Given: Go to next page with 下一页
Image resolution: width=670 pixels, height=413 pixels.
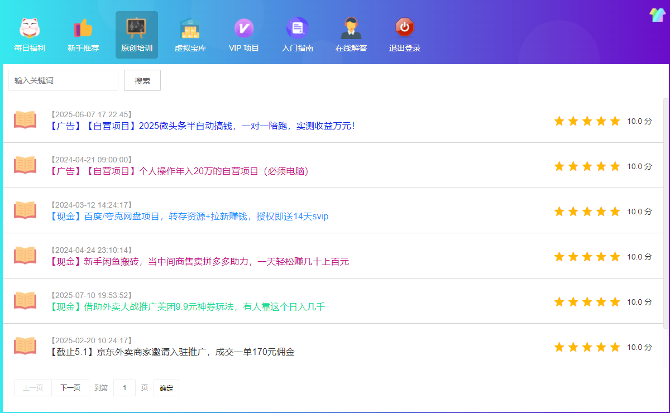Looking at the screenshot, I should (70, 388).
